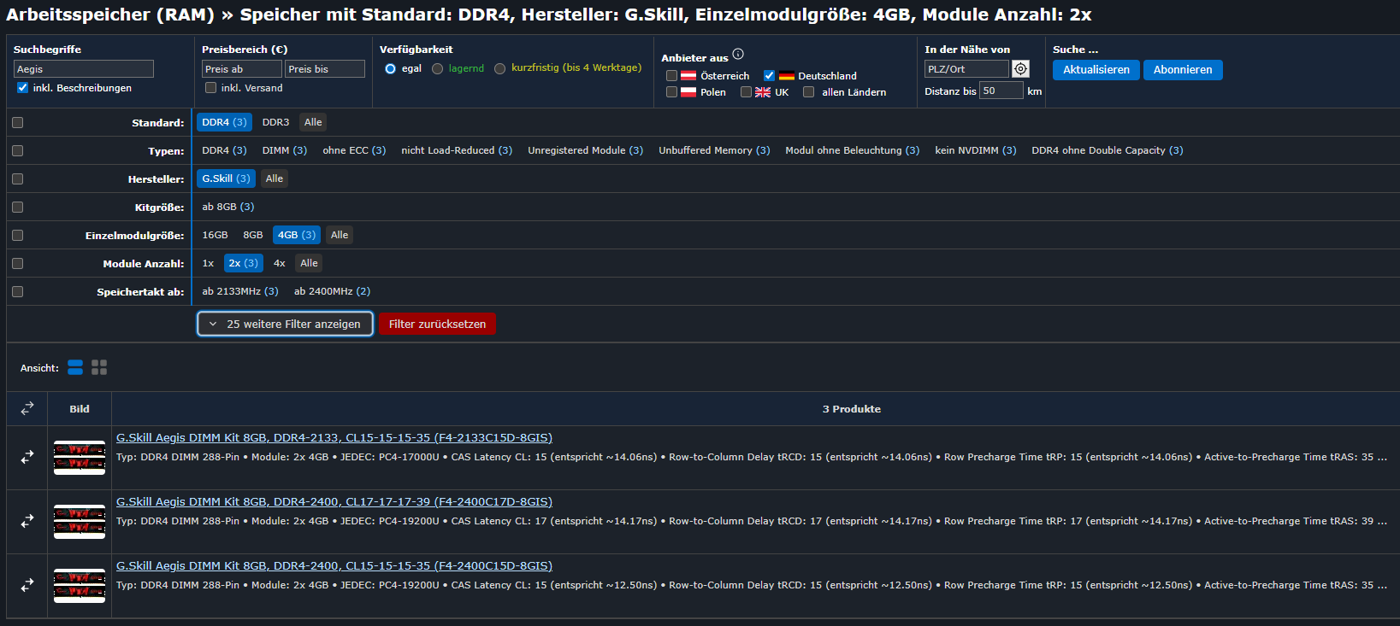The image size is (1400, 626).
Task: Open G.Skill Aegis DDR4-2400 CL17-17-17-39 link
Action: pyautogui.click(x=334, y=502)
